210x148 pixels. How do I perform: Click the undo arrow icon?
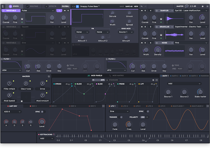point(141,6)
